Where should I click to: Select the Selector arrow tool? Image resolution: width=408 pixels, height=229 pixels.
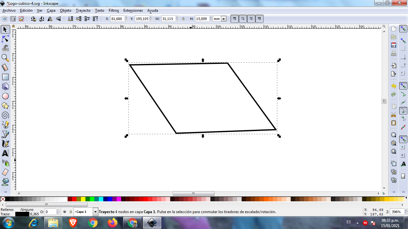pyautogui.click(x=5, y=30)
